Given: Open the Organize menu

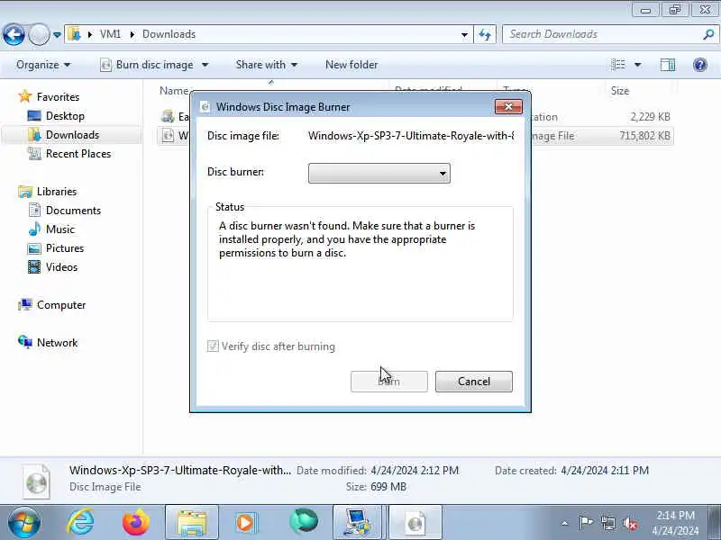Looking at the screenshot, I should coord(43,65).
